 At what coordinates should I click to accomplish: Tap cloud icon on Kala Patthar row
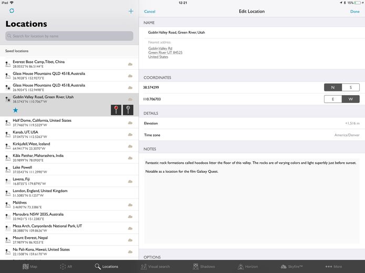click(130, 158)
